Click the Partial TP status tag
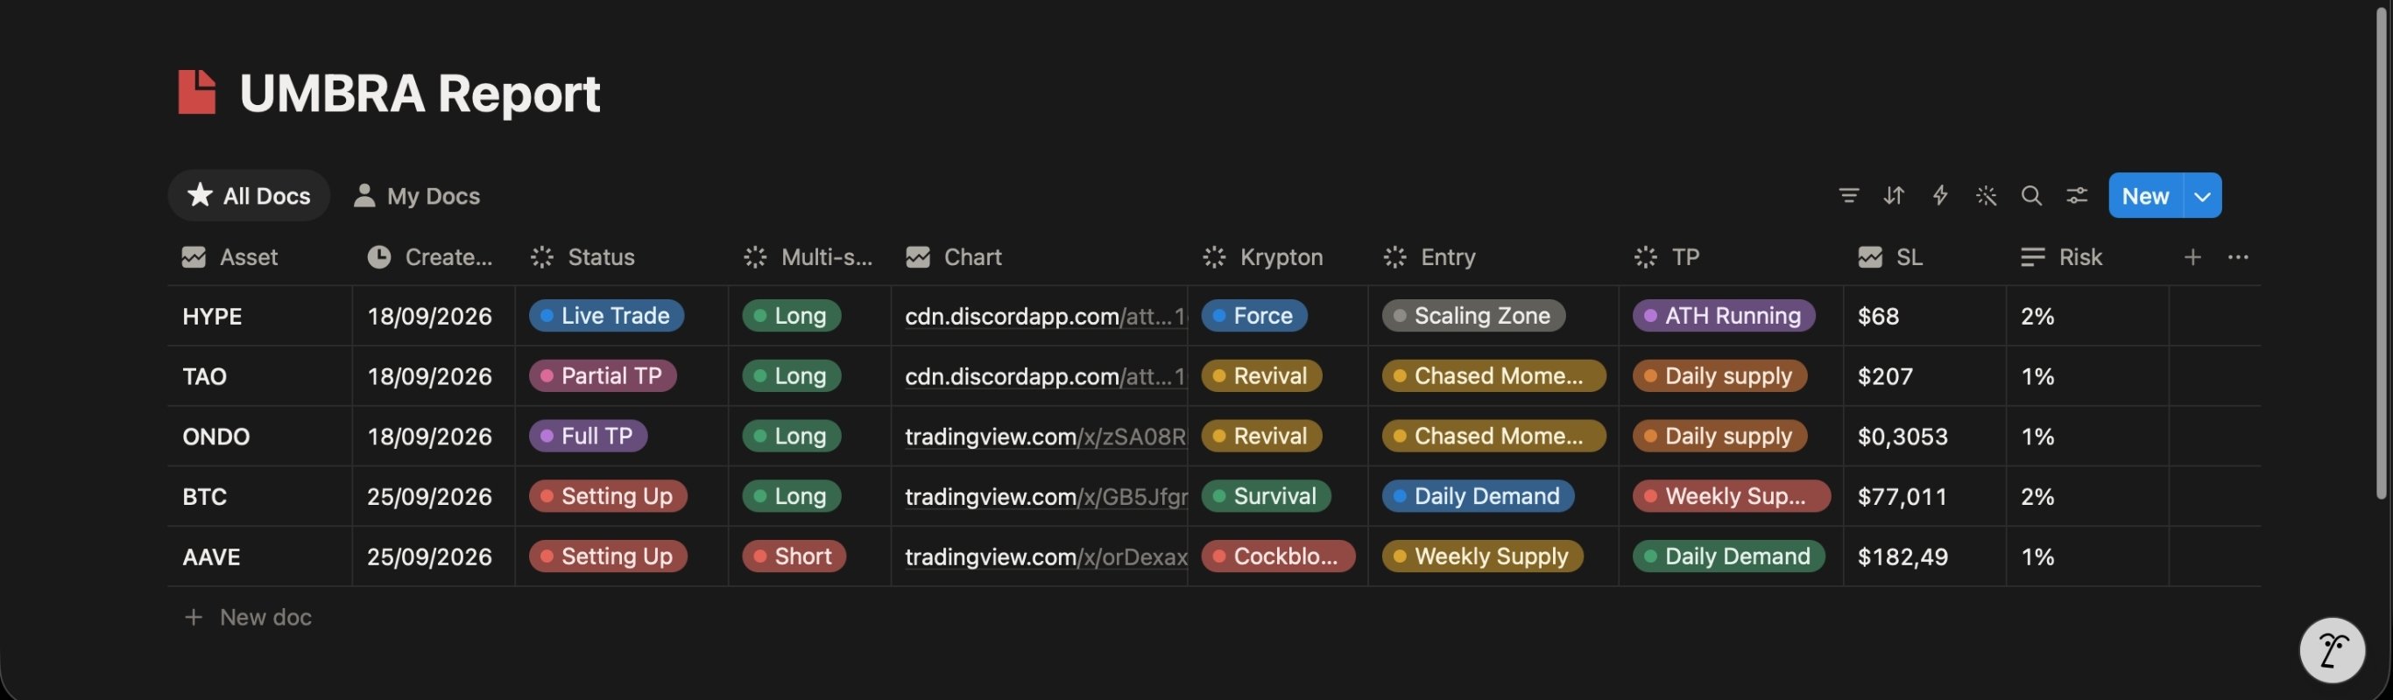2393x700 pixels. pyautogui.click(x=603, y=376)
